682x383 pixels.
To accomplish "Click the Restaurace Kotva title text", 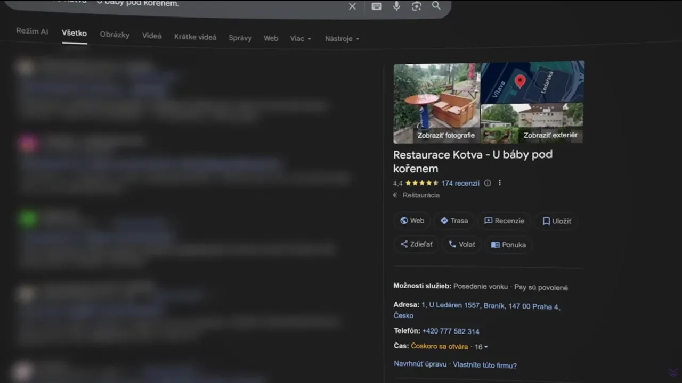I will pos(473,161).
